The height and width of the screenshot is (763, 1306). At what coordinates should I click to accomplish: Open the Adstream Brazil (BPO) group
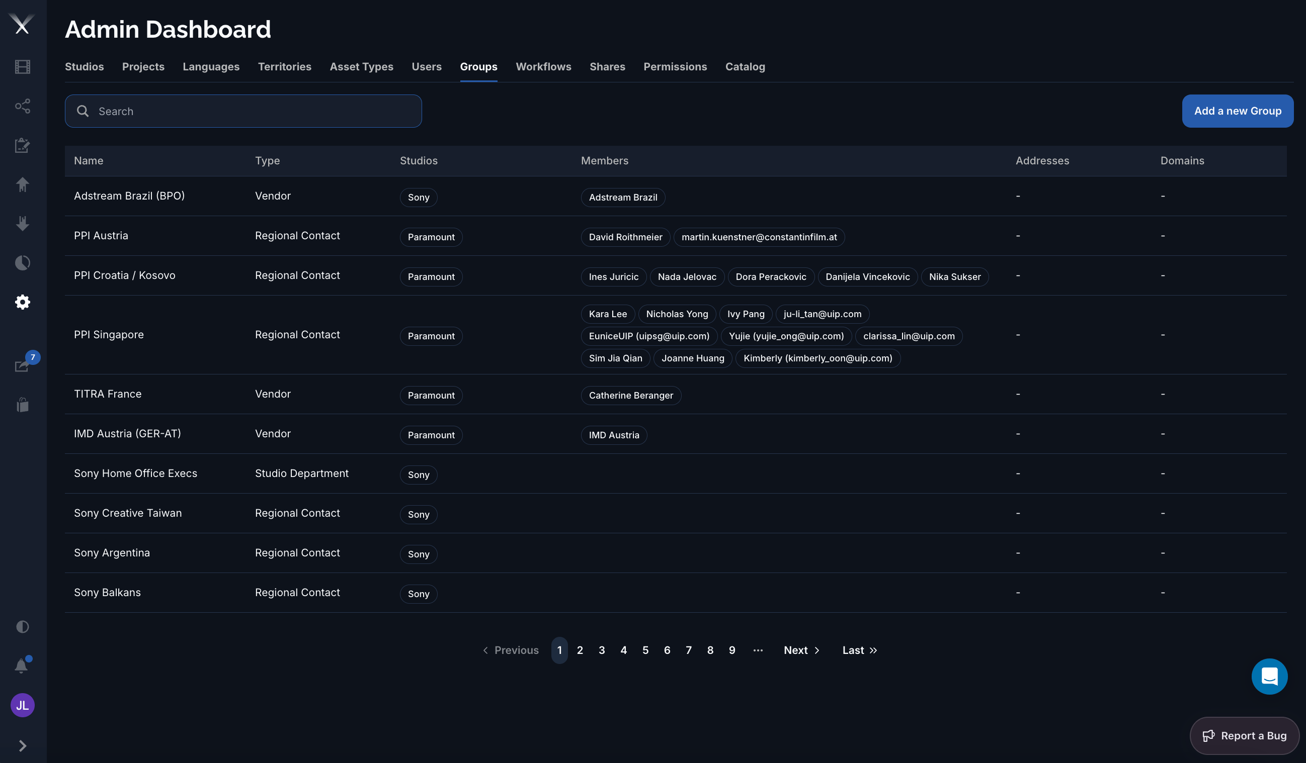click(129, 196)
